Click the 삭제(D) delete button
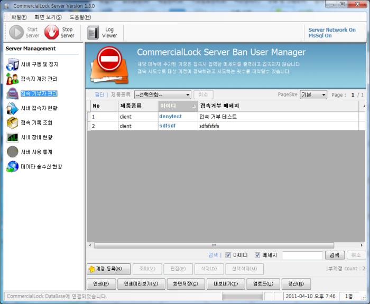This screenshot has height=304, width=370. click(x=209, y=269)
